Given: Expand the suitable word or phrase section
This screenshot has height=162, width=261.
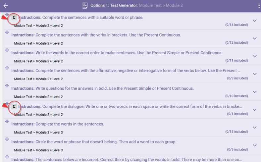Looking at the screenshot, I should tap(254, 21).
